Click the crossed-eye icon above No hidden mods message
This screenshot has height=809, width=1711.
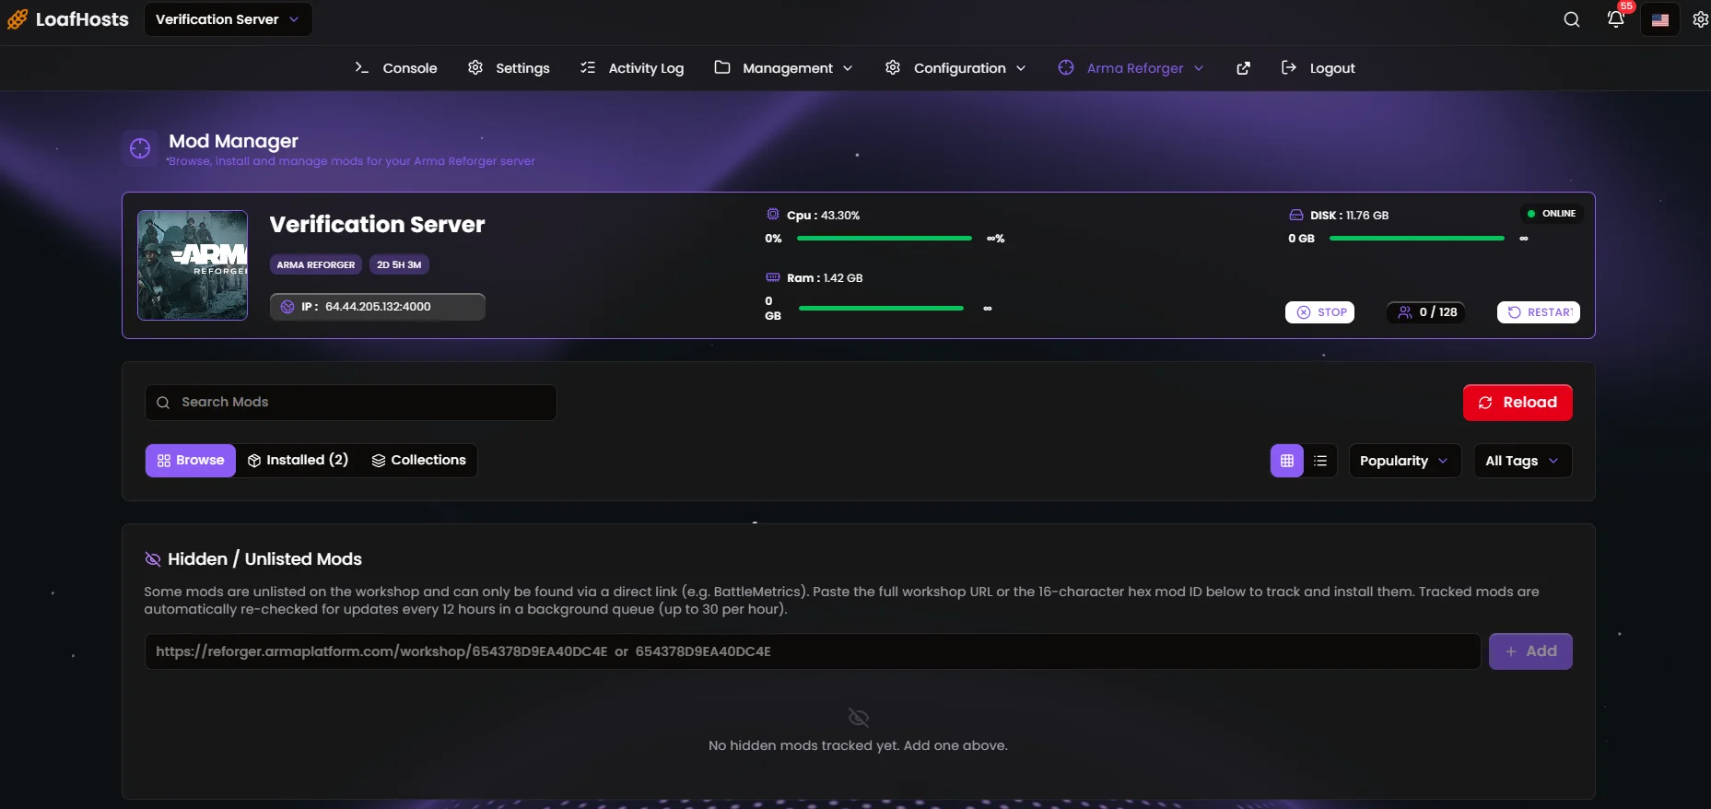[858, 718]
